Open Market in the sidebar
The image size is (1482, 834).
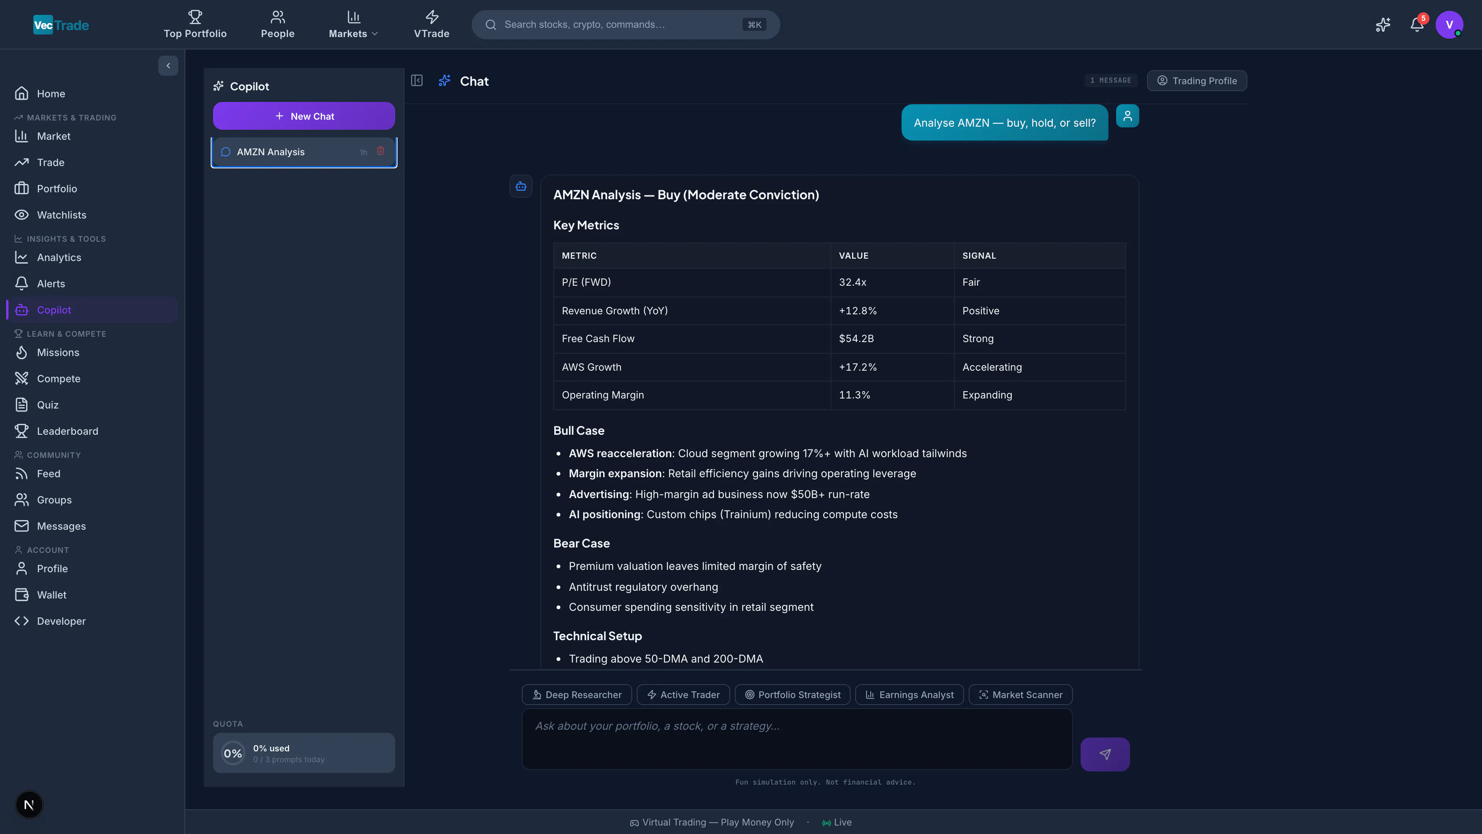pyautogui.click(x=92, y=136)
